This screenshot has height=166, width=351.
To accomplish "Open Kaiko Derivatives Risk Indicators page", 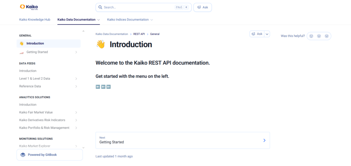I will [42, 120].
